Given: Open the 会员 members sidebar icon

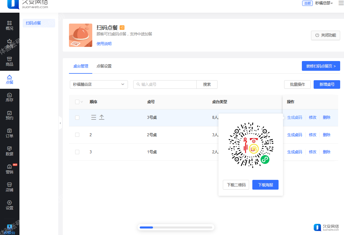Looking at the screenshot, I should [x=9, y=44].
